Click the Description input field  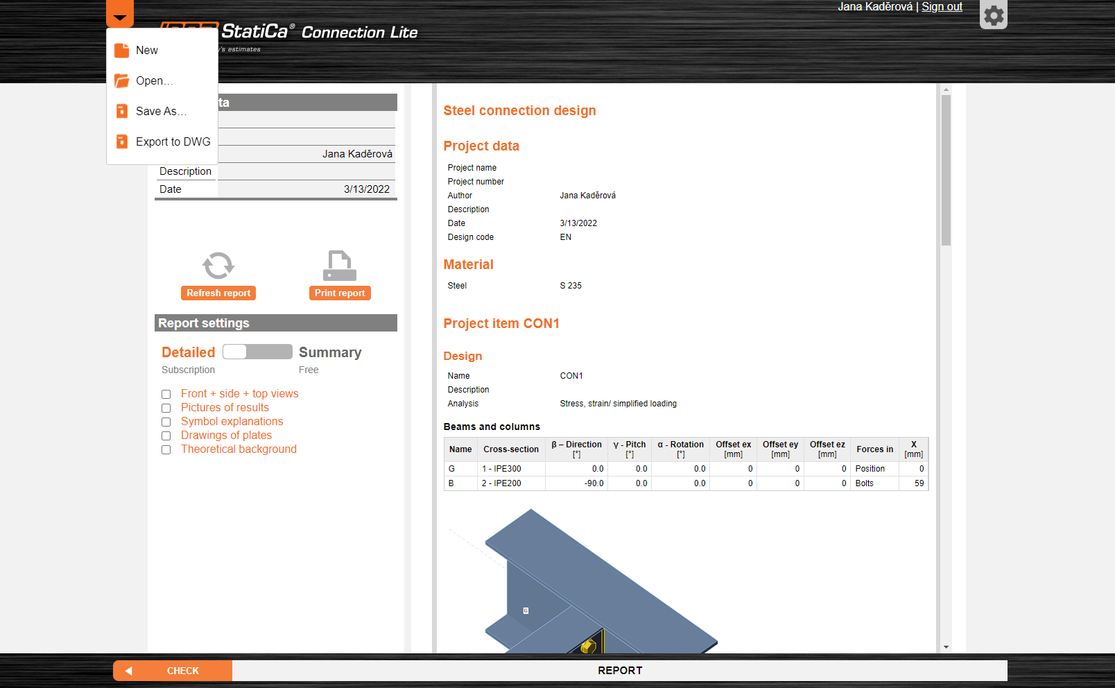(x=306, y=171)
